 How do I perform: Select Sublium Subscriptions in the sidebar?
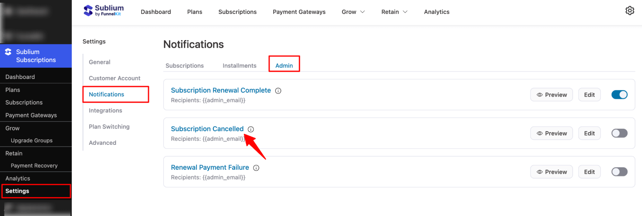point(36,56)
